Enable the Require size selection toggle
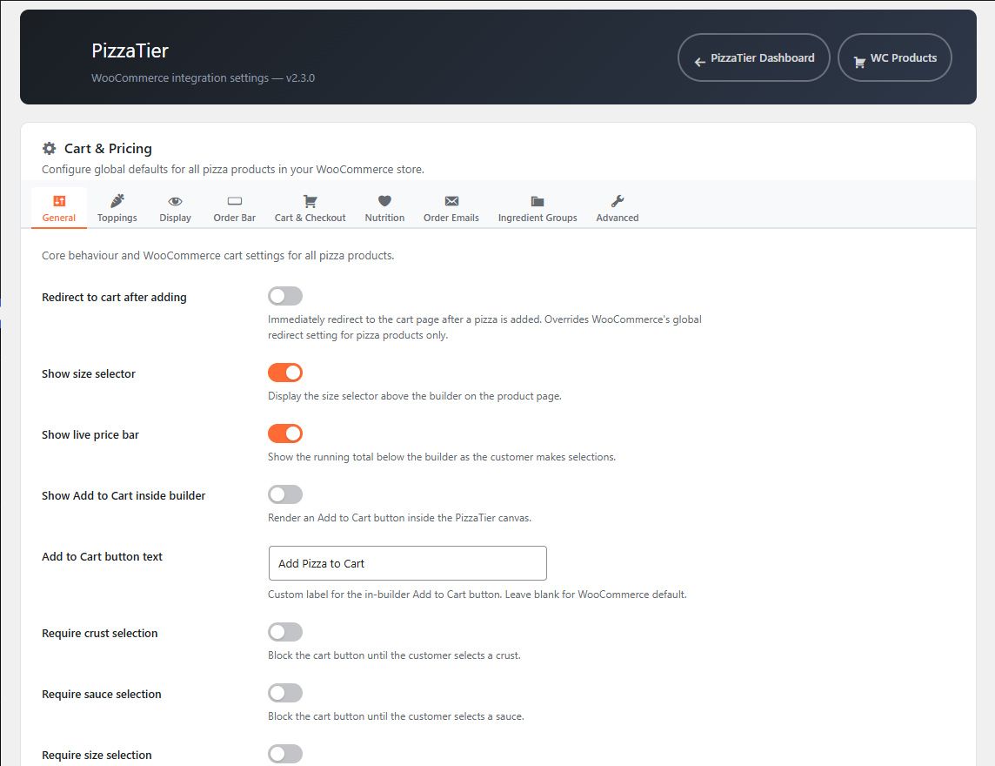The height and width of the screenshot is (766, 995). (x=285, y=754)
